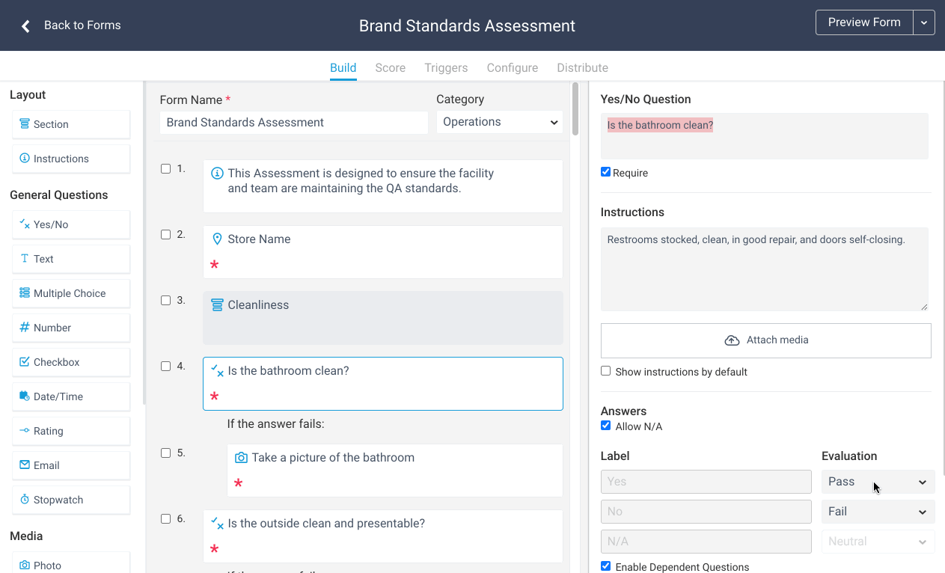Open the Neutral evaluation dropdown
The image size is (945, 573).
878,542
